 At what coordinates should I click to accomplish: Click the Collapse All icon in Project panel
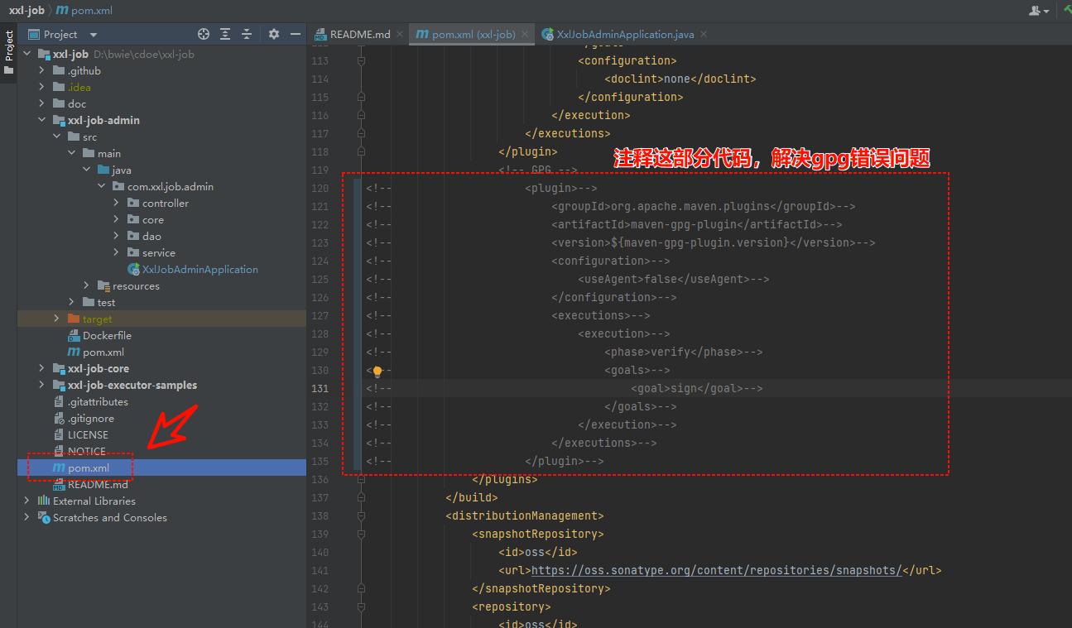point(247,34)
